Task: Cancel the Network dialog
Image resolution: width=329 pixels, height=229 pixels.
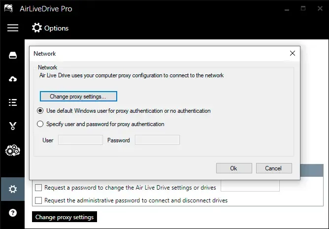Action: pyautogui.click(x=274, y=168)
